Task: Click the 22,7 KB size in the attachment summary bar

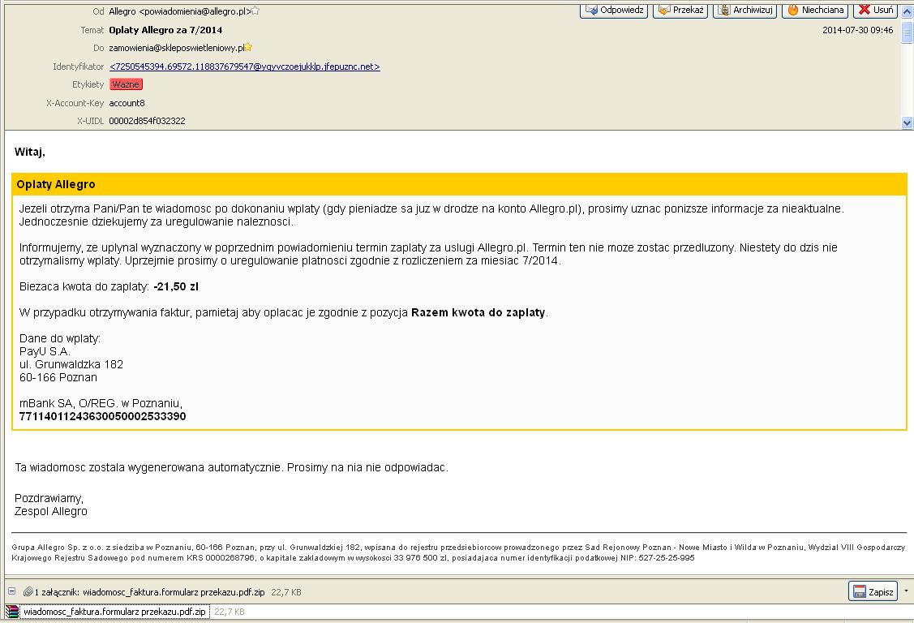Action: (x=286, y=592)
